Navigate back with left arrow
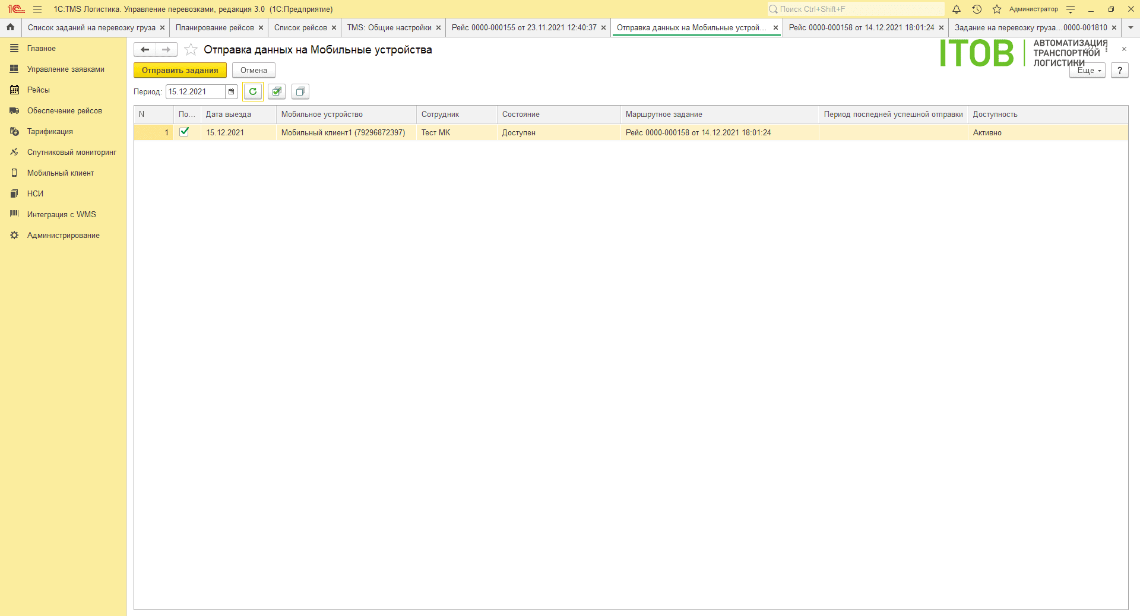This screenshot has height=616, width=1140. coord(145,50)
